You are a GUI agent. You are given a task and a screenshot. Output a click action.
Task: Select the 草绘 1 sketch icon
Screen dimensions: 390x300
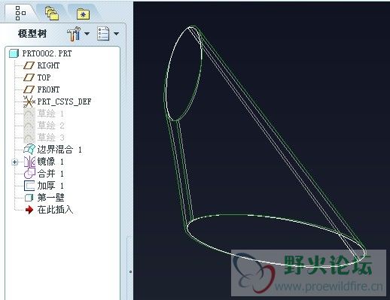tap(29, 114)
